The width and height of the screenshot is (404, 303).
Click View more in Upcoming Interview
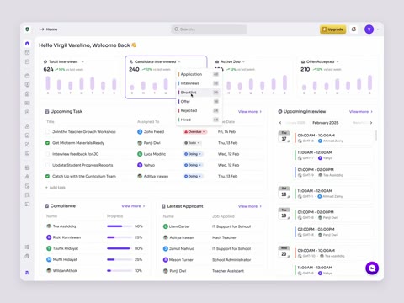[361, 112]
